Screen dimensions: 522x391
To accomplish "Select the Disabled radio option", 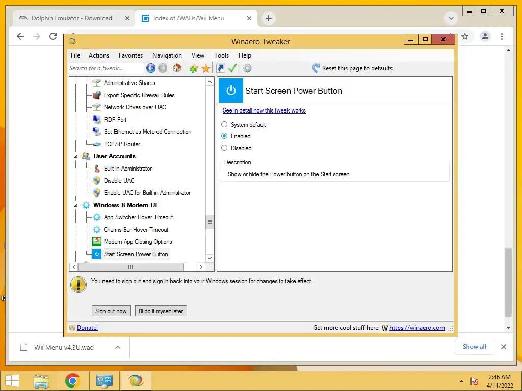I will pyautogui.click(x=224, y=148).
